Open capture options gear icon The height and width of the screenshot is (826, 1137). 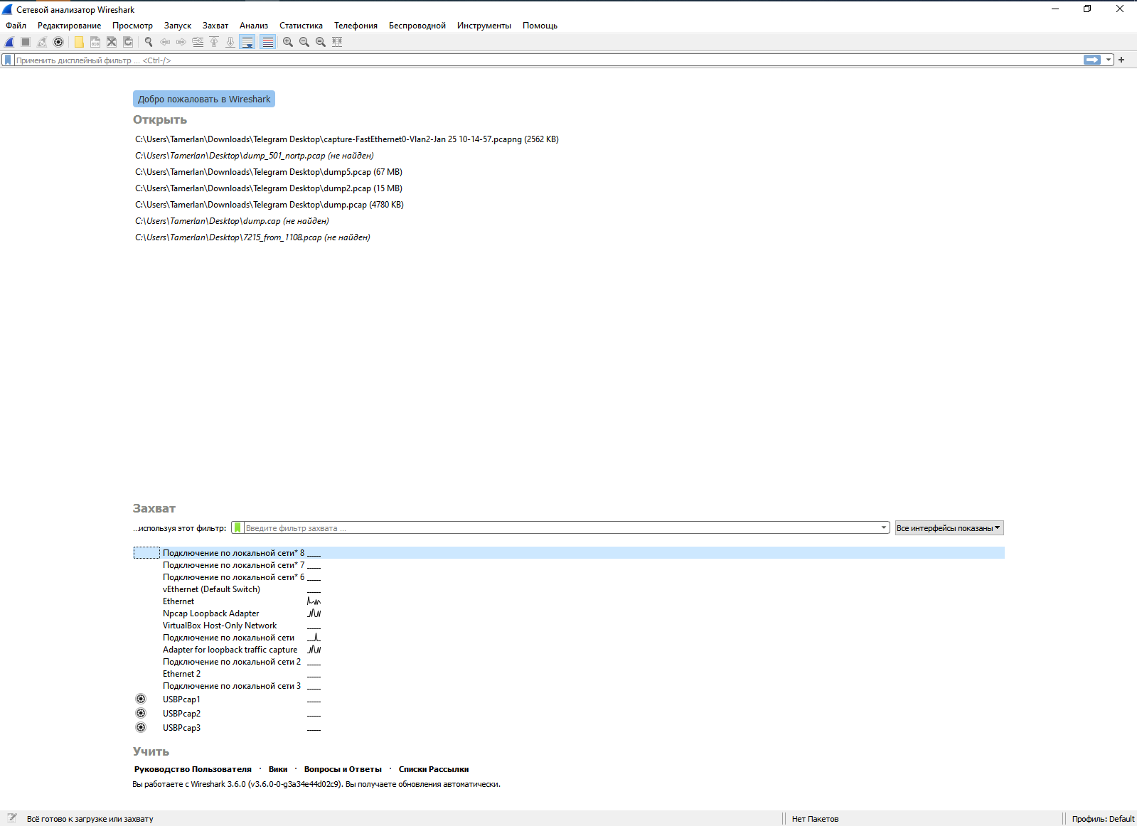coord(58,42)
